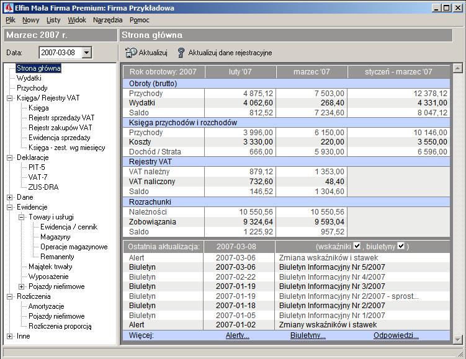Open the Odpowiedzi... link
The width and height of the screenshot is (466, 359).
(x=396, y=335)
